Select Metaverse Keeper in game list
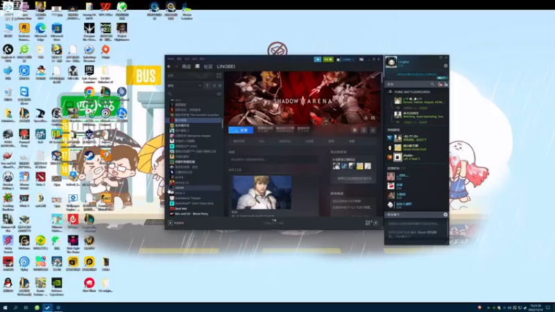This screenshot has width=555, height=312. 194,136
